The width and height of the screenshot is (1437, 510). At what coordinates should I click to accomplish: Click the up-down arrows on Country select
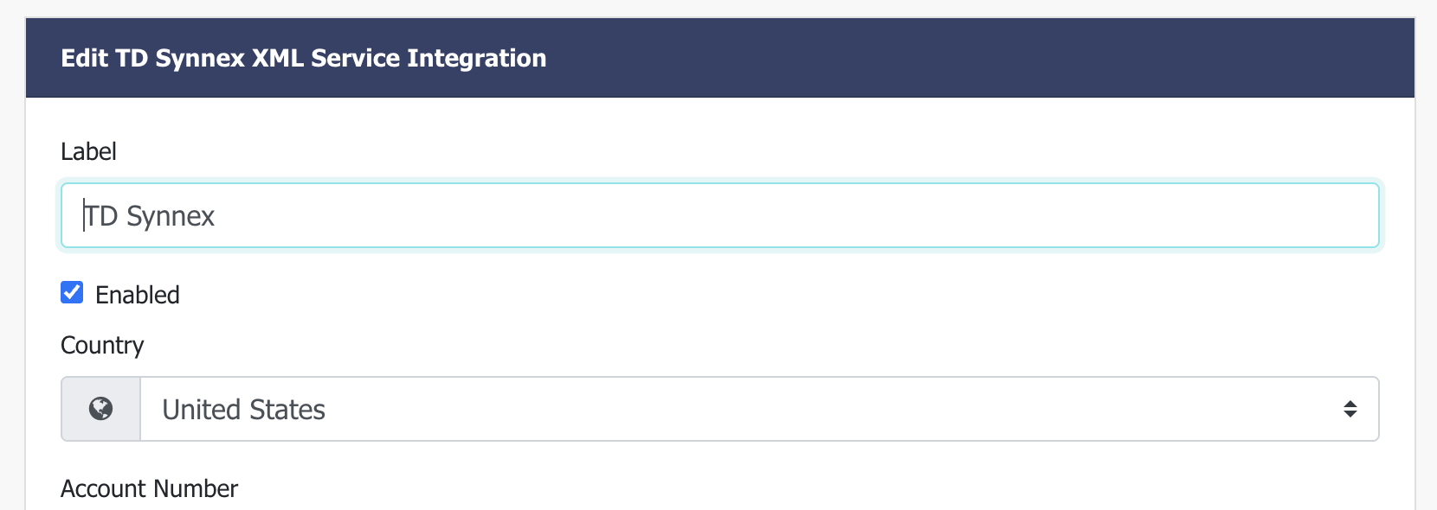[1350, 409]
